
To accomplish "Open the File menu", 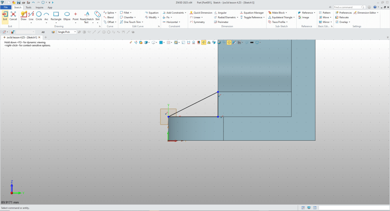I will [6, 7].
